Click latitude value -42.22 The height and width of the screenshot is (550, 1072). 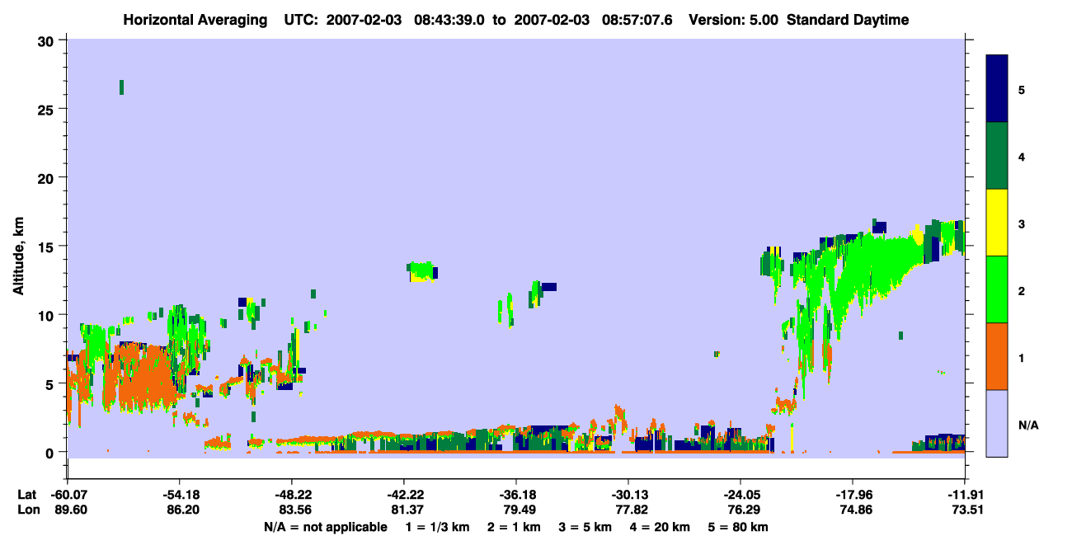coord(404,495)
